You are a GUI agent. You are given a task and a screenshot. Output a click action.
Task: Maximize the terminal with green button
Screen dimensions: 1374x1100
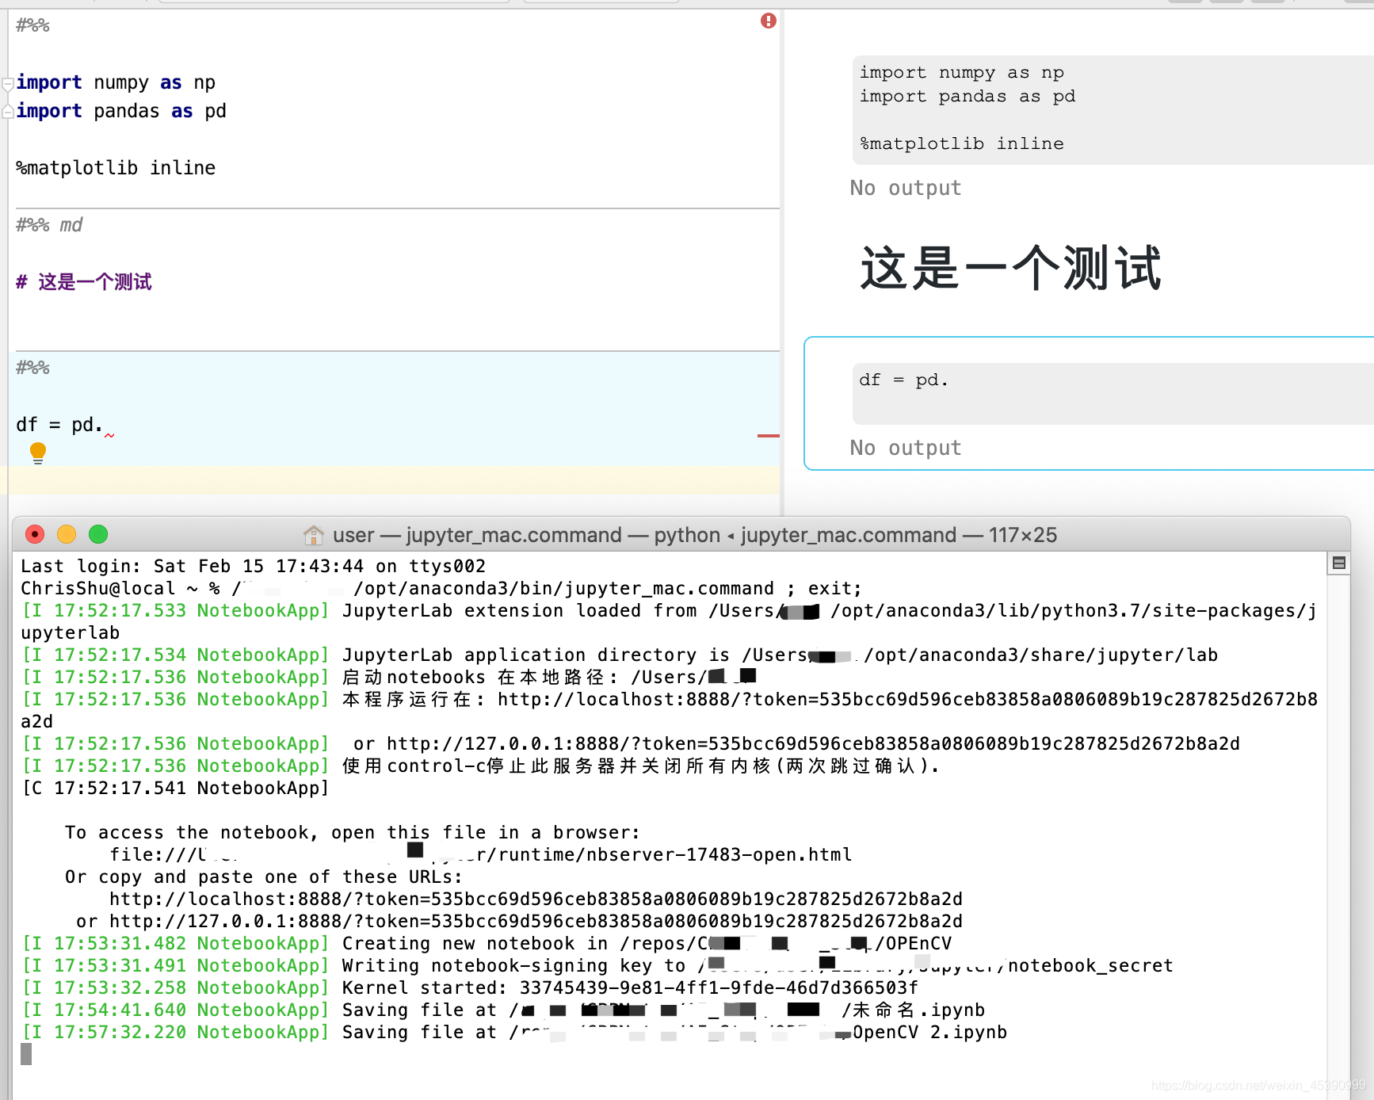tap(98, 534)
